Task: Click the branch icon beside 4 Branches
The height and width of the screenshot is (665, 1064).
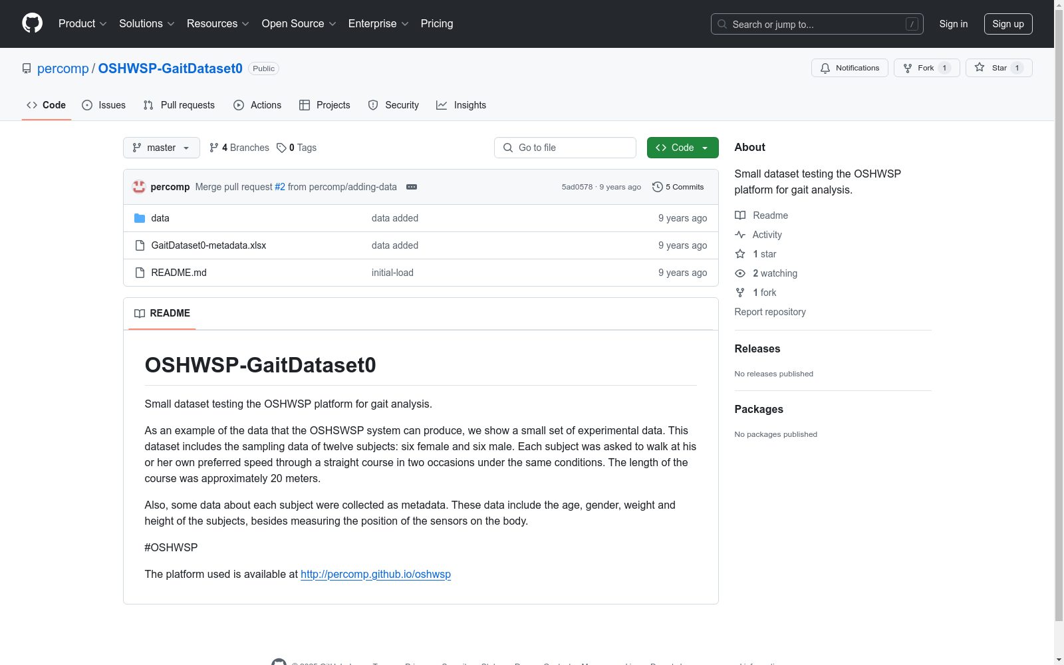Action: 214,148
